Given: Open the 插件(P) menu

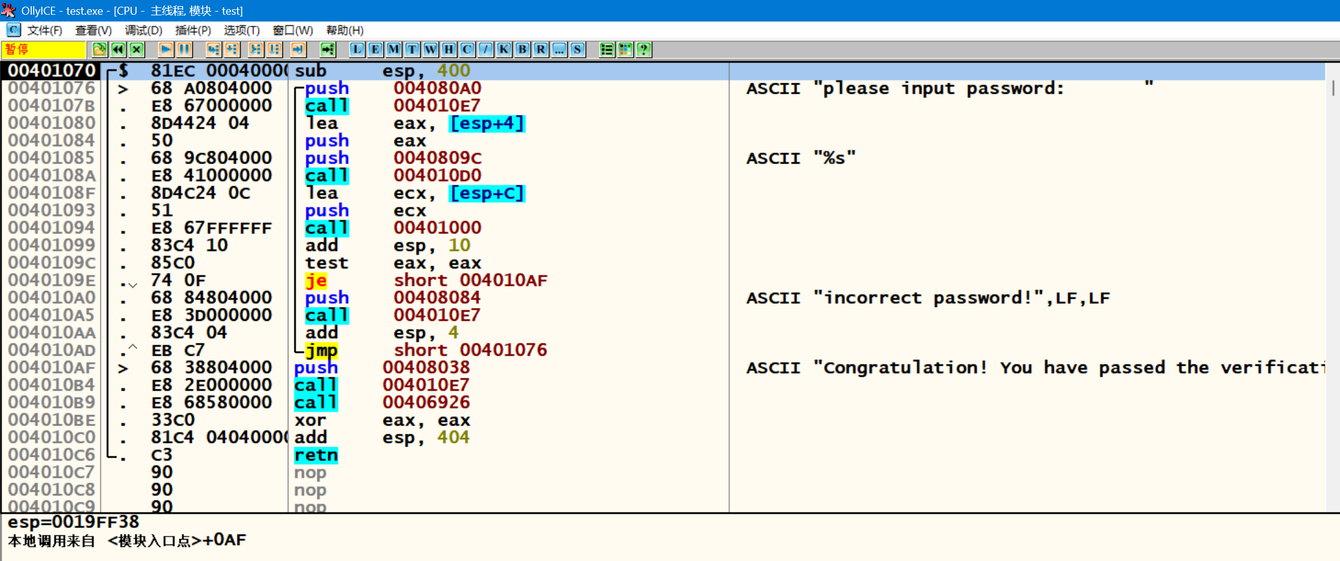Looking at the screenshot, I should pyautogui.click(x=193, y=31).
